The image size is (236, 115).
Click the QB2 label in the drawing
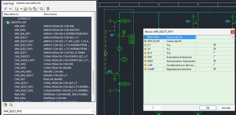click(110, 71)
